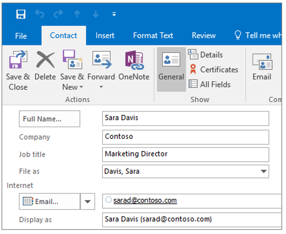This screenshot has width=286, height=234.
Task: Click the Job title field
Action: tap(186, 155)
